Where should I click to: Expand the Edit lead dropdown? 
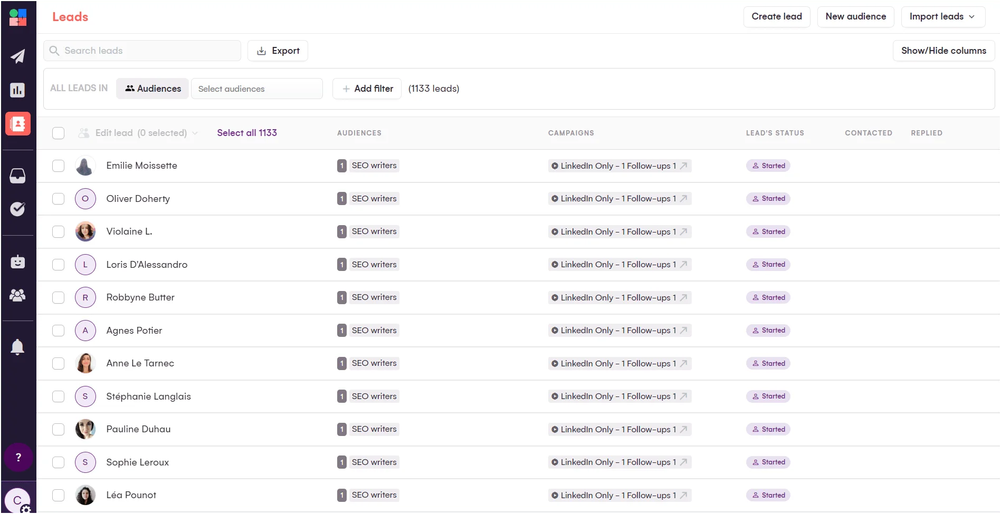[x=138, y=133]
